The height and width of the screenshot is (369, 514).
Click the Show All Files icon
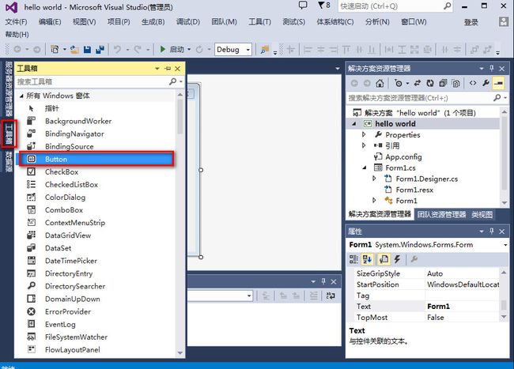pyautogui.click(x=455, y=84)
